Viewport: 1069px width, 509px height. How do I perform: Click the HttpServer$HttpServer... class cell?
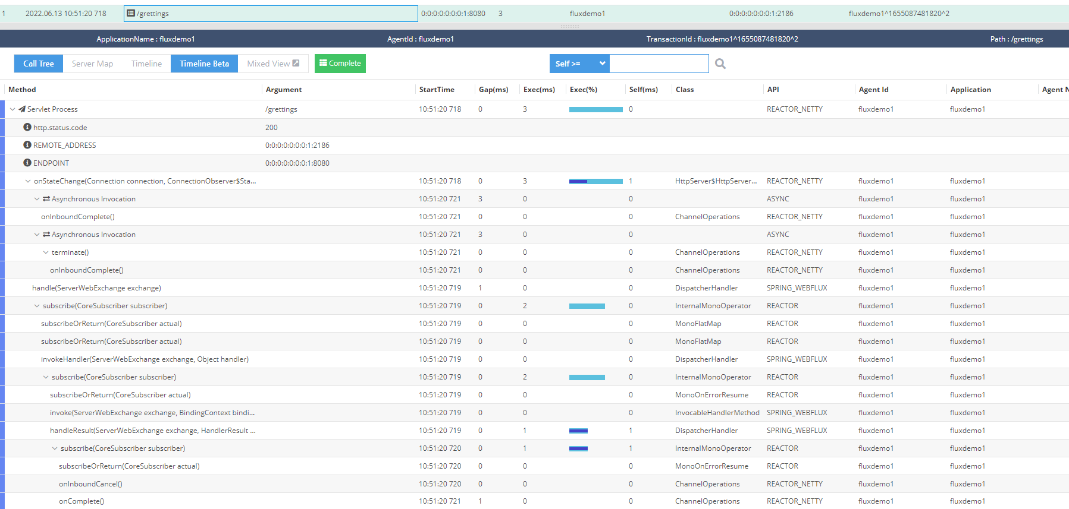(x=716, y=181)
